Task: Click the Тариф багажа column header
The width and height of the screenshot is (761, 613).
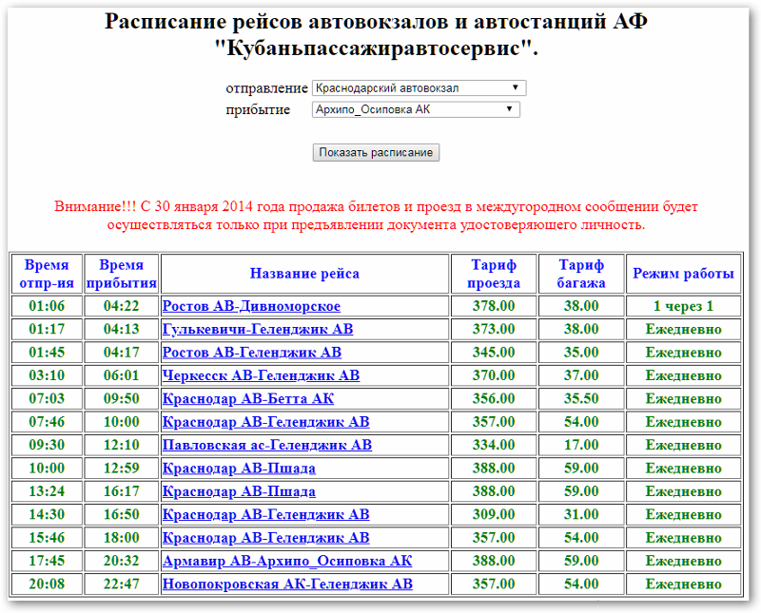Action: pos(581,274)
